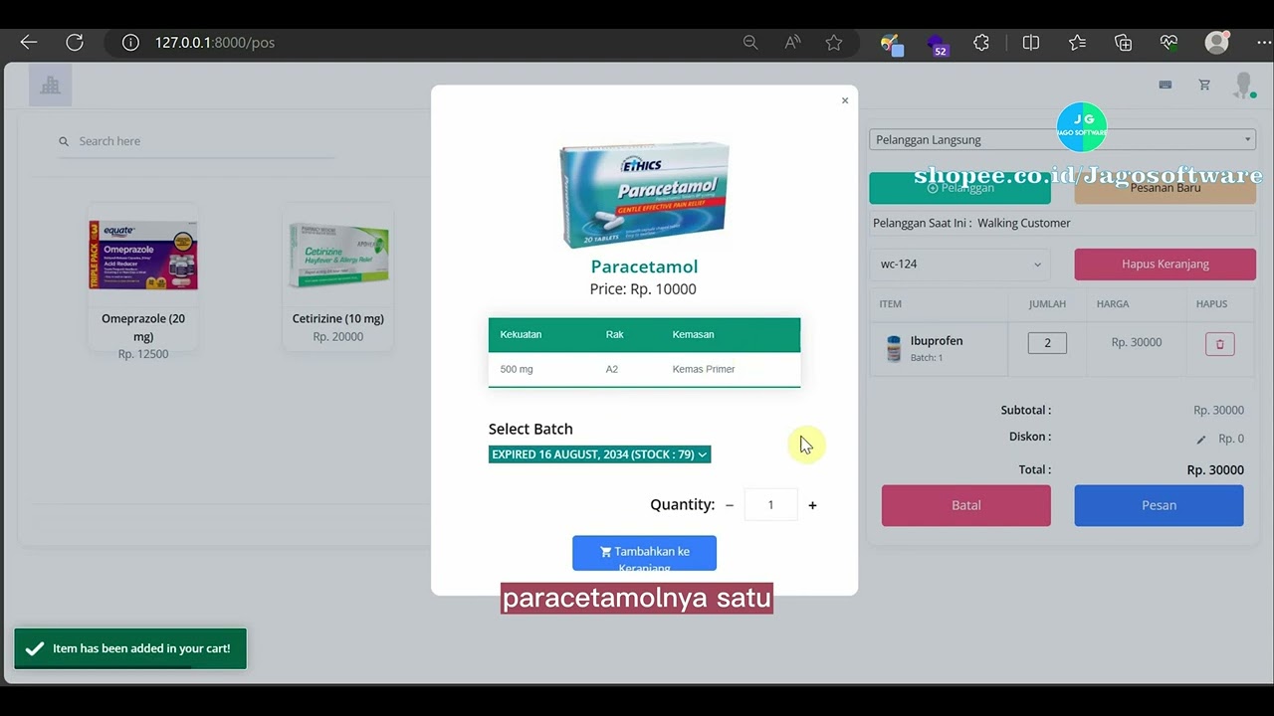Go back with the browser back arrow
This screenshot has height=716, width=1274.
(x=28, y=42)
